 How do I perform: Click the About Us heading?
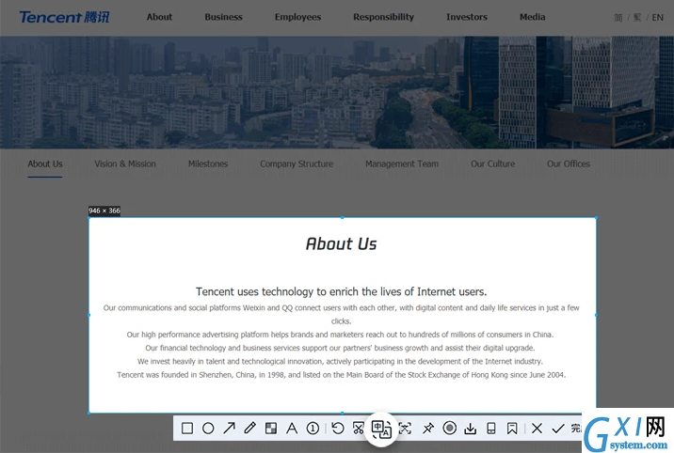click(342, 243)
